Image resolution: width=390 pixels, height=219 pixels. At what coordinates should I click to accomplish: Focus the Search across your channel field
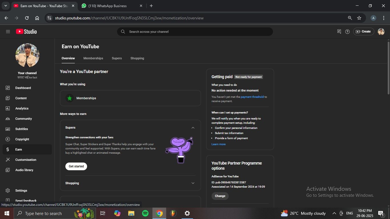coord(195,32)
